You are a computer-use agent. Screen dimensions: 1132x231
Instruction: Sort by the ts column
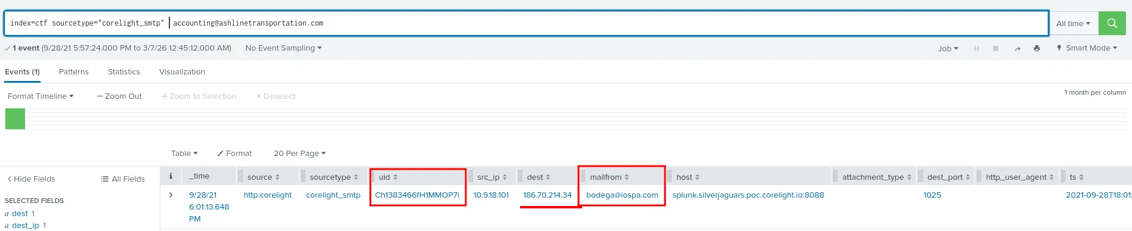[x=1076, y=177]
